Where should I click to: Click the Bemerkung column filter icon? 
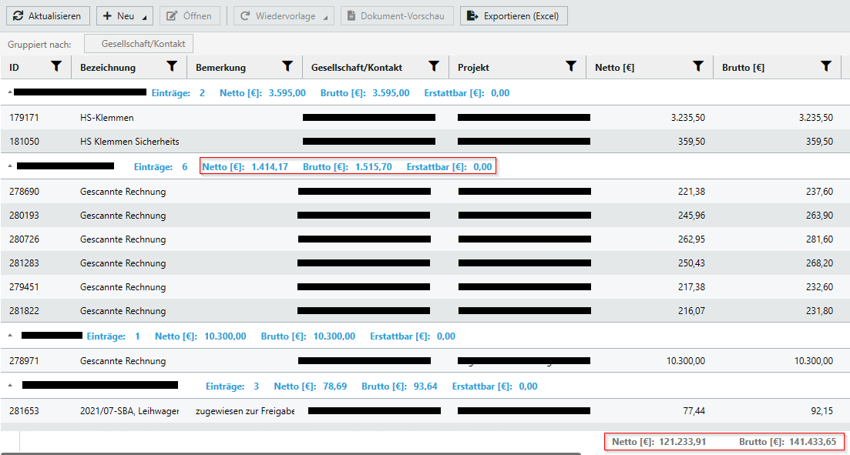[x=287, y=67]
